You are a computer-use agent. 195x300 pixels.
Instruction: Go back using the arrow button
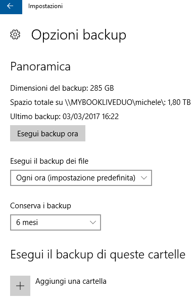point(11,7)
